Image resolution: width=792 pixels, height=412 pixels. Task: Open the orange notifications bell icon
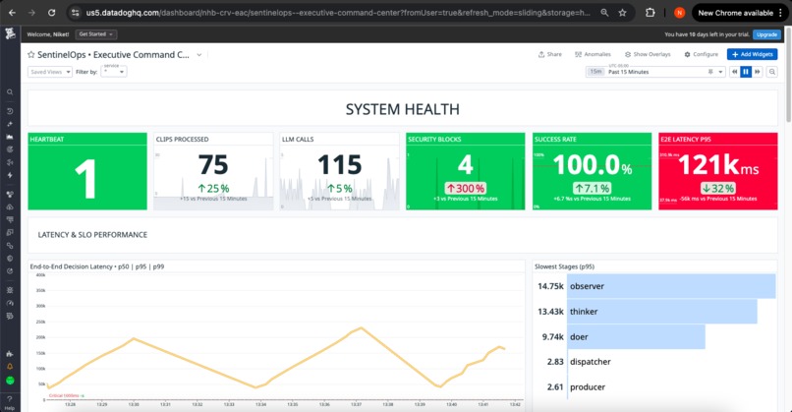click(x=10, y=367)
